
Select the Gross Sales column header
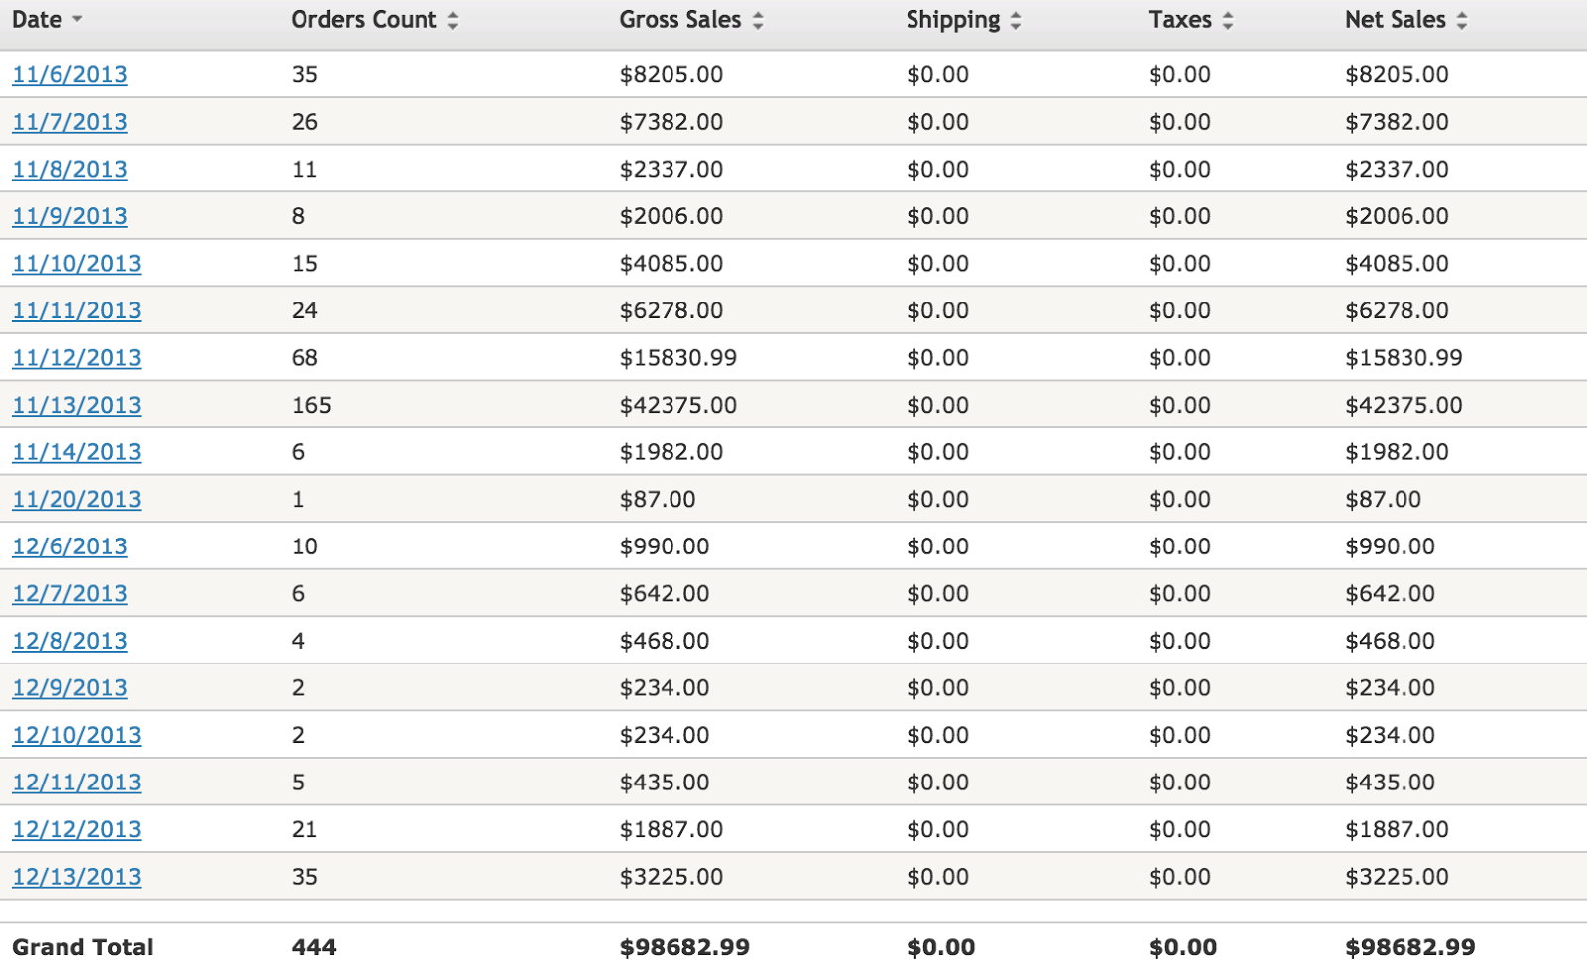[680, 20]
